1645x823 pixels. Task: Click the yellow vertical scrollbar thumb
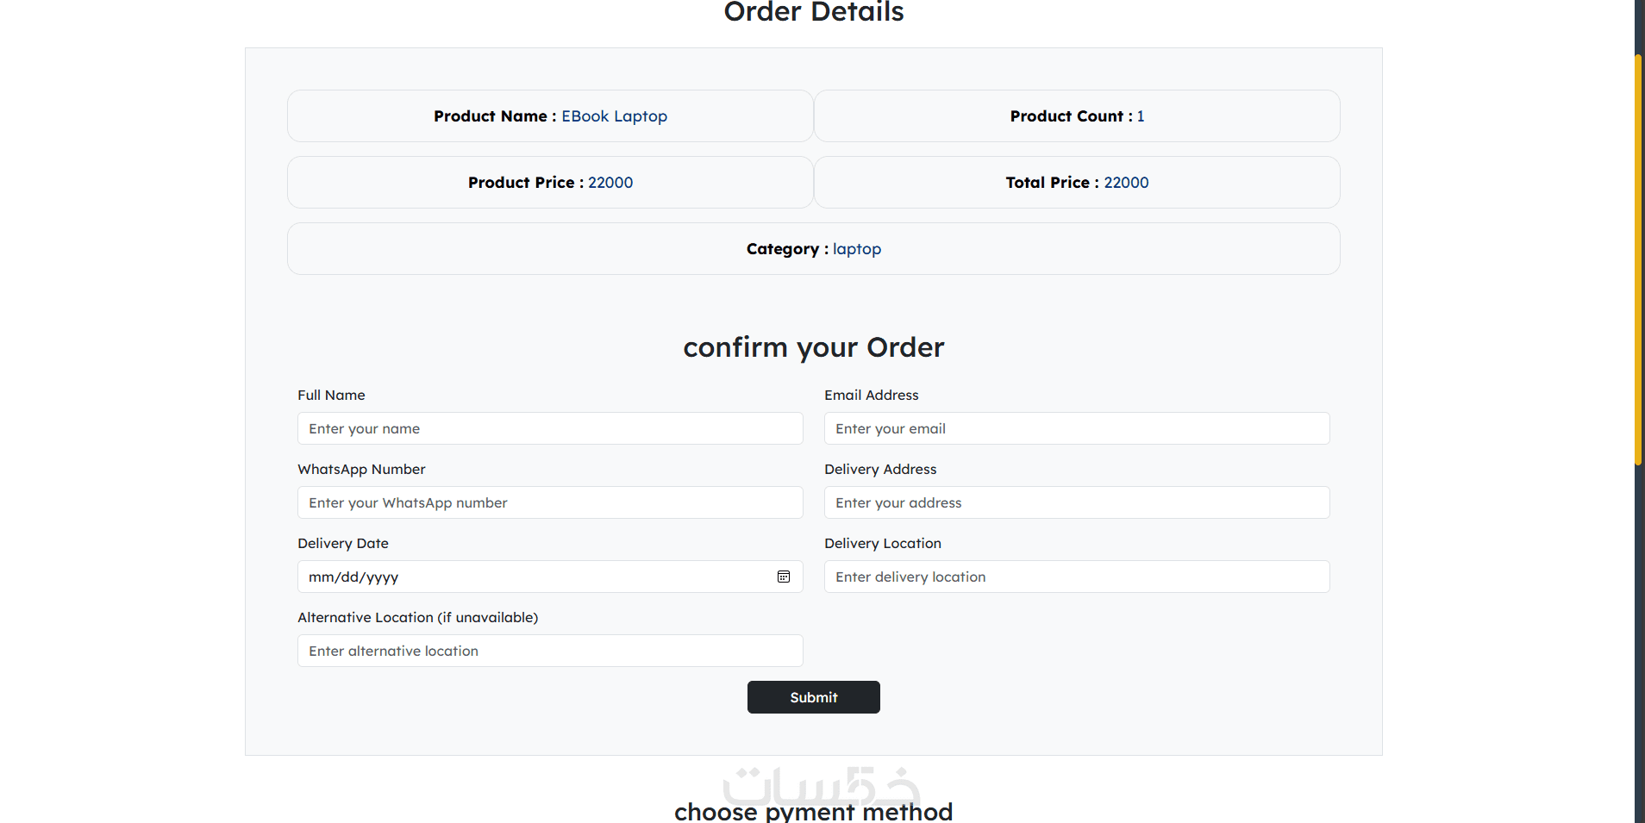[1638, 259]
